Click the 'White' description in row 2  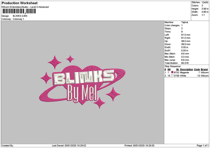point(183,76)
